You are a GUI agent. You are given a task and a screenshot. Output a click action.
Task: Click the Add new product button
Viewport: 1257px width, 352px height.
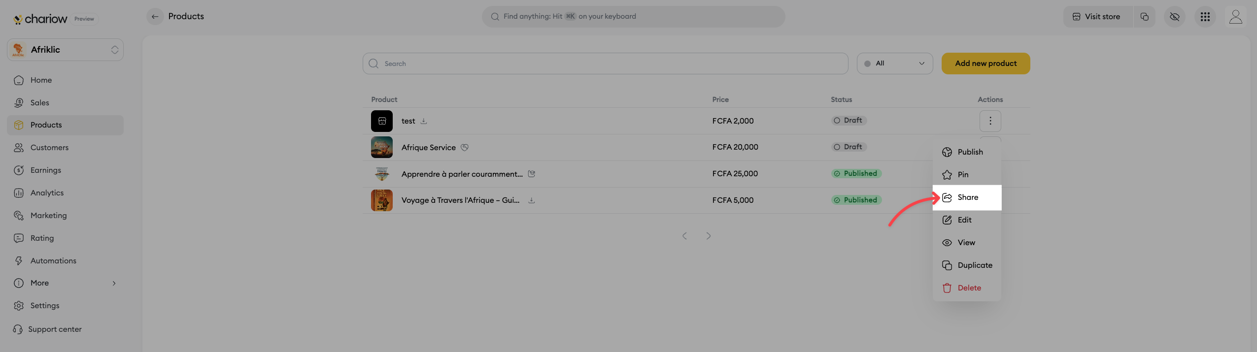tap(985, 64)
